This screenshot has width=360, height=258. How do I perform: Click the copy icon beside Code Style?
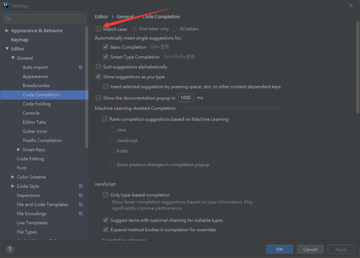[x=80, y=186]
